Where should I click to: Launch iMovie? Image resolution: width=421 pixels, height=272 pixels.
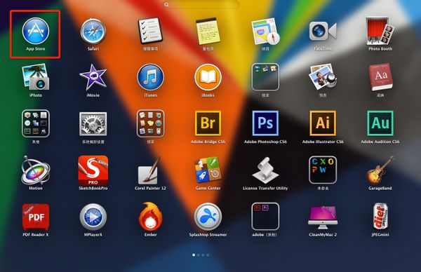point(93,77)
